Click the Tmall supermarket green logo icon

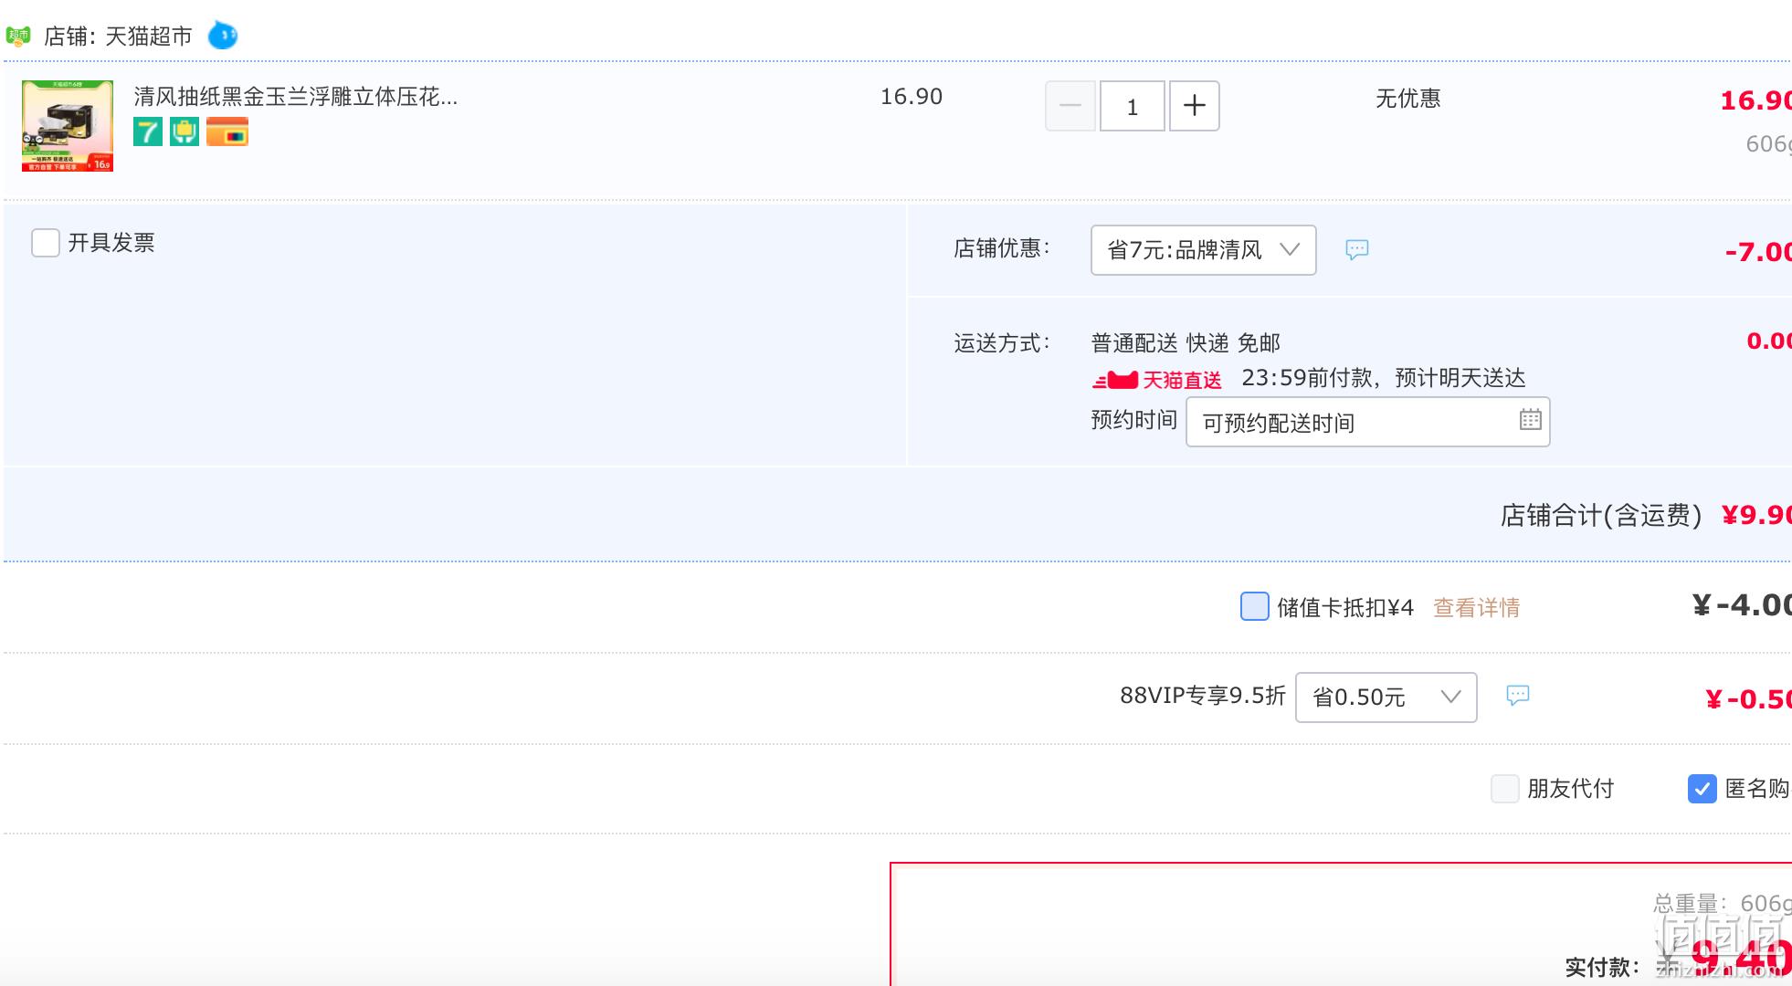(18, 37)
